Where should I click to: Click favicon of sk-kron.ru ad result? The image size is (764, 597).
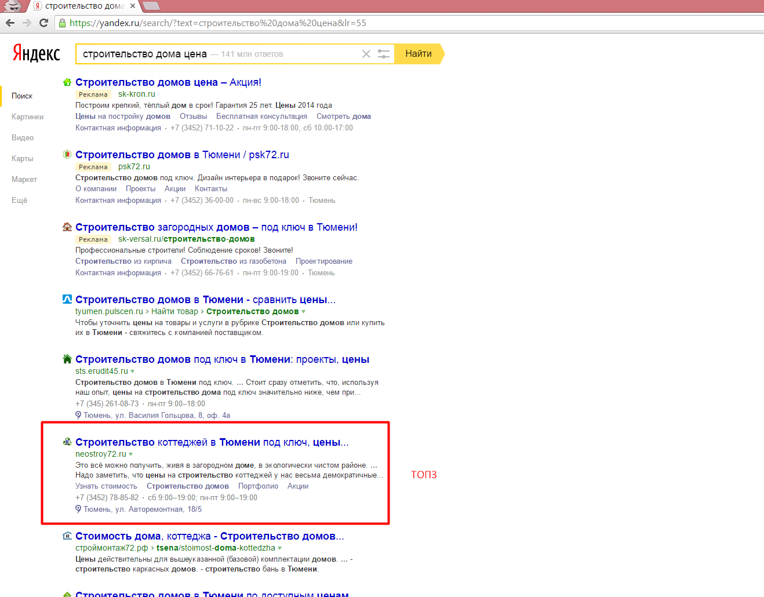pyautogui.click(x=67, y=82)
